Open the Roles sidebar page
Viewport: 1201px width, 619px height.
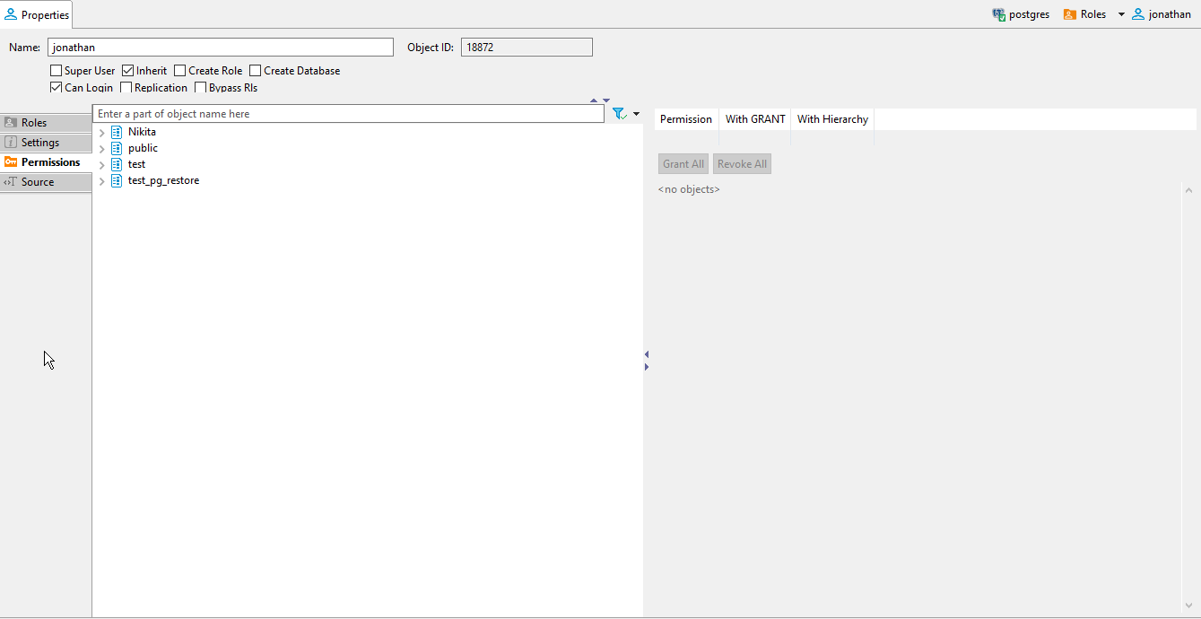(36, 122)
